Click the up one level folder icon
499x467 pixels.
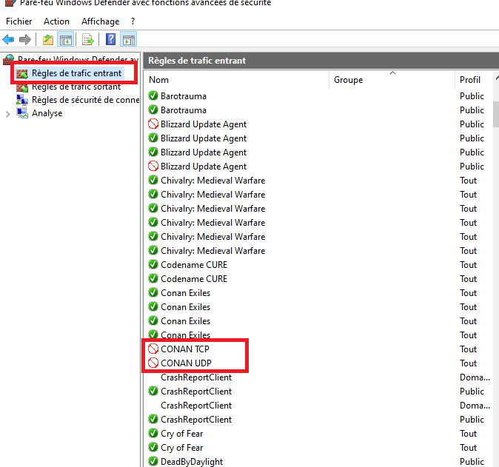point(48,40)
